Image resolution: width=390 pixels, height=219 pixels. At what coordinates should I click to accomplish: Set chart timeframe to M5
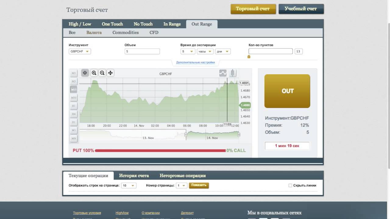point(74,82)
